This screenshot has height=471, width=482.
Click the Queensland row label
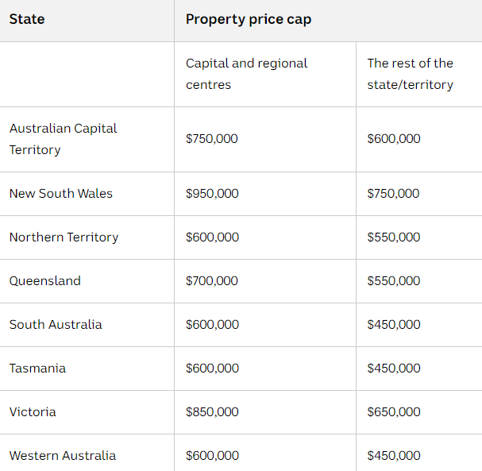pyautogui.click(x=45, y=281)
